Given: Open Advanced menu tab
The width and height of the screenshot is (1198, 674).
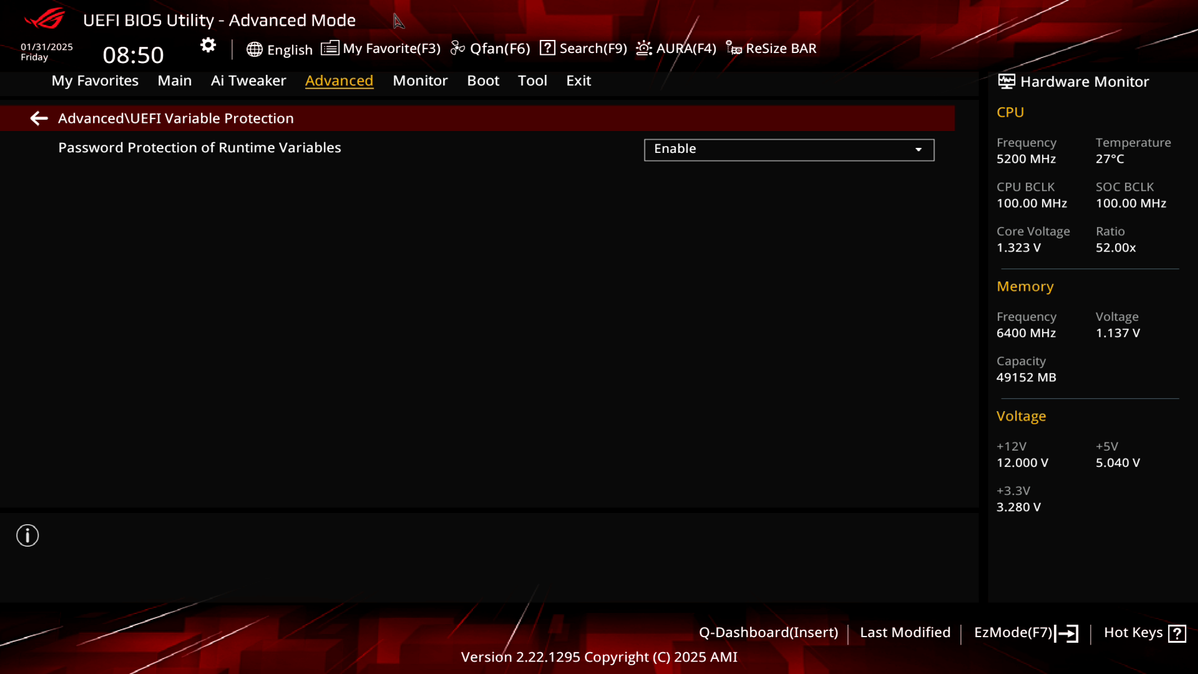Looking at the screenshot, I should tap(339, 80).
